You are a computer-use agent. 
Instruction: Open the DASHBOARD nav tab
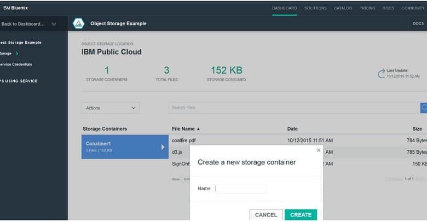click(285, 8)
